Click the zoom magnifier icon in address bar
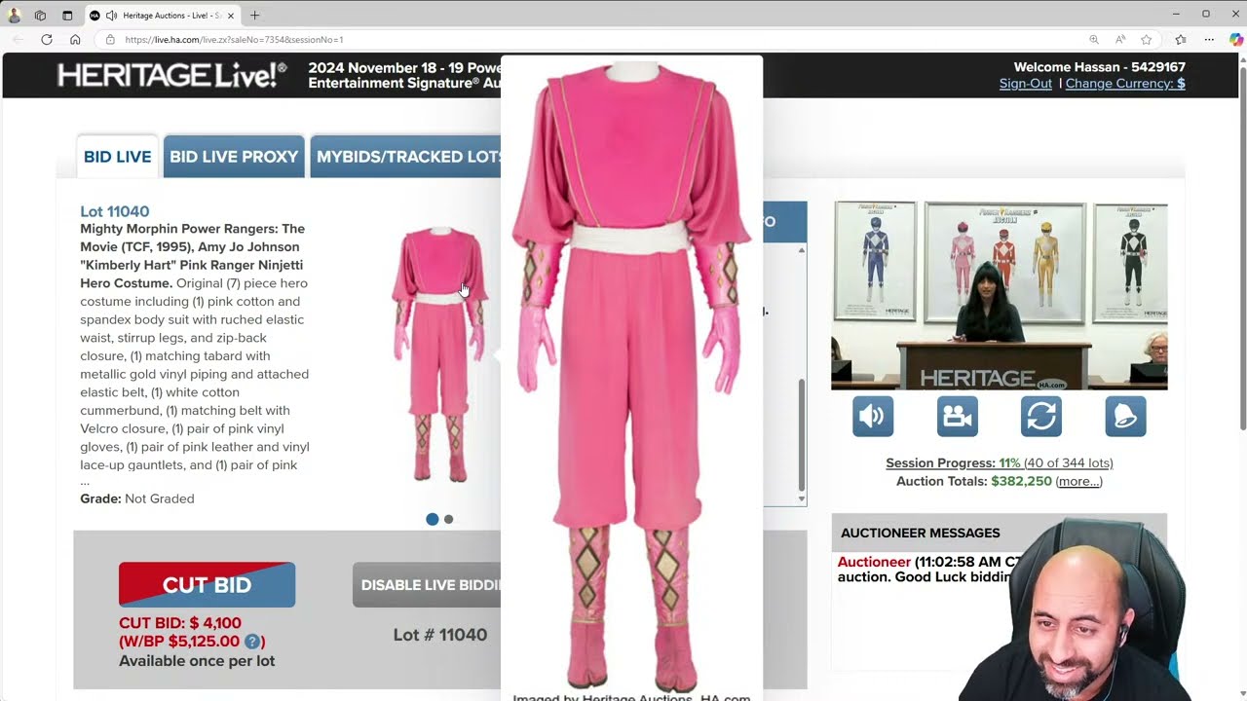 1094,40
